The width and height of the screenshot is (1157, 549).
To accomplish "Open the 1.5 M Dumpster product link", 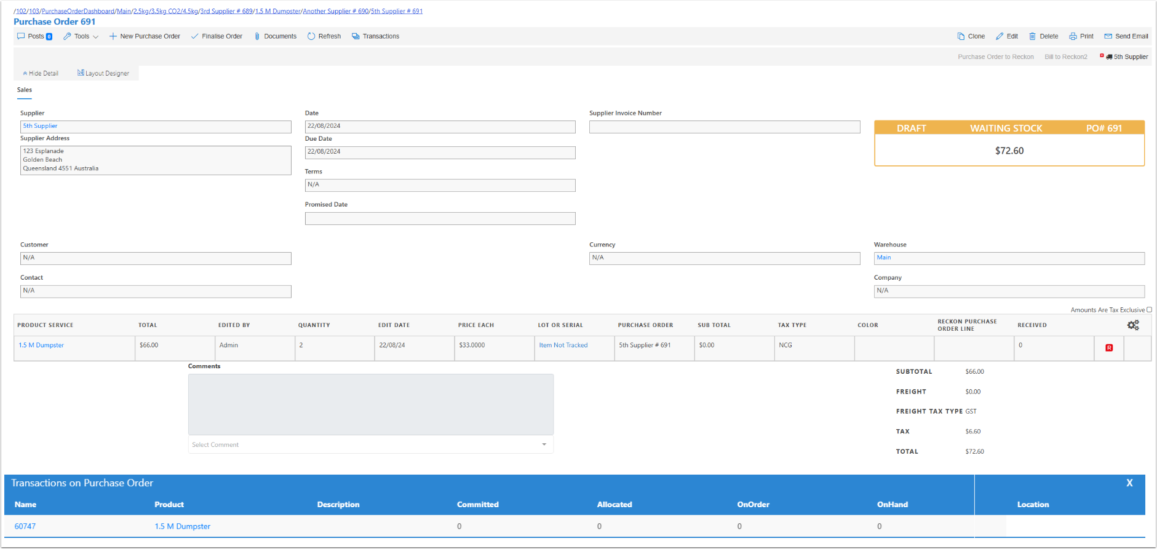I will pyautogui.click(x=41, y=346).
